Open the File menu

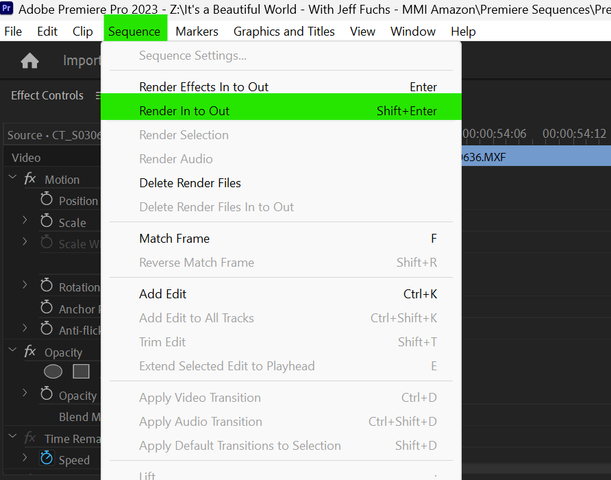pos(13,32)
